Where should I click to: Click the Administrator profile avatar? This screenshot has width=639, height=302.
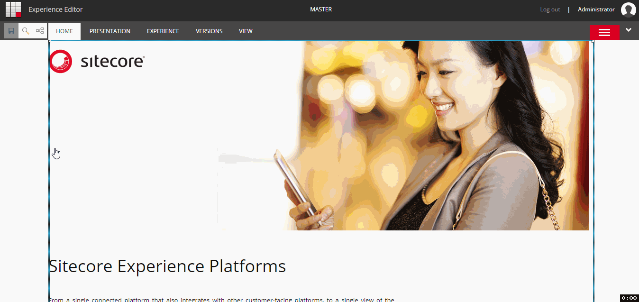tap(629, 9)
